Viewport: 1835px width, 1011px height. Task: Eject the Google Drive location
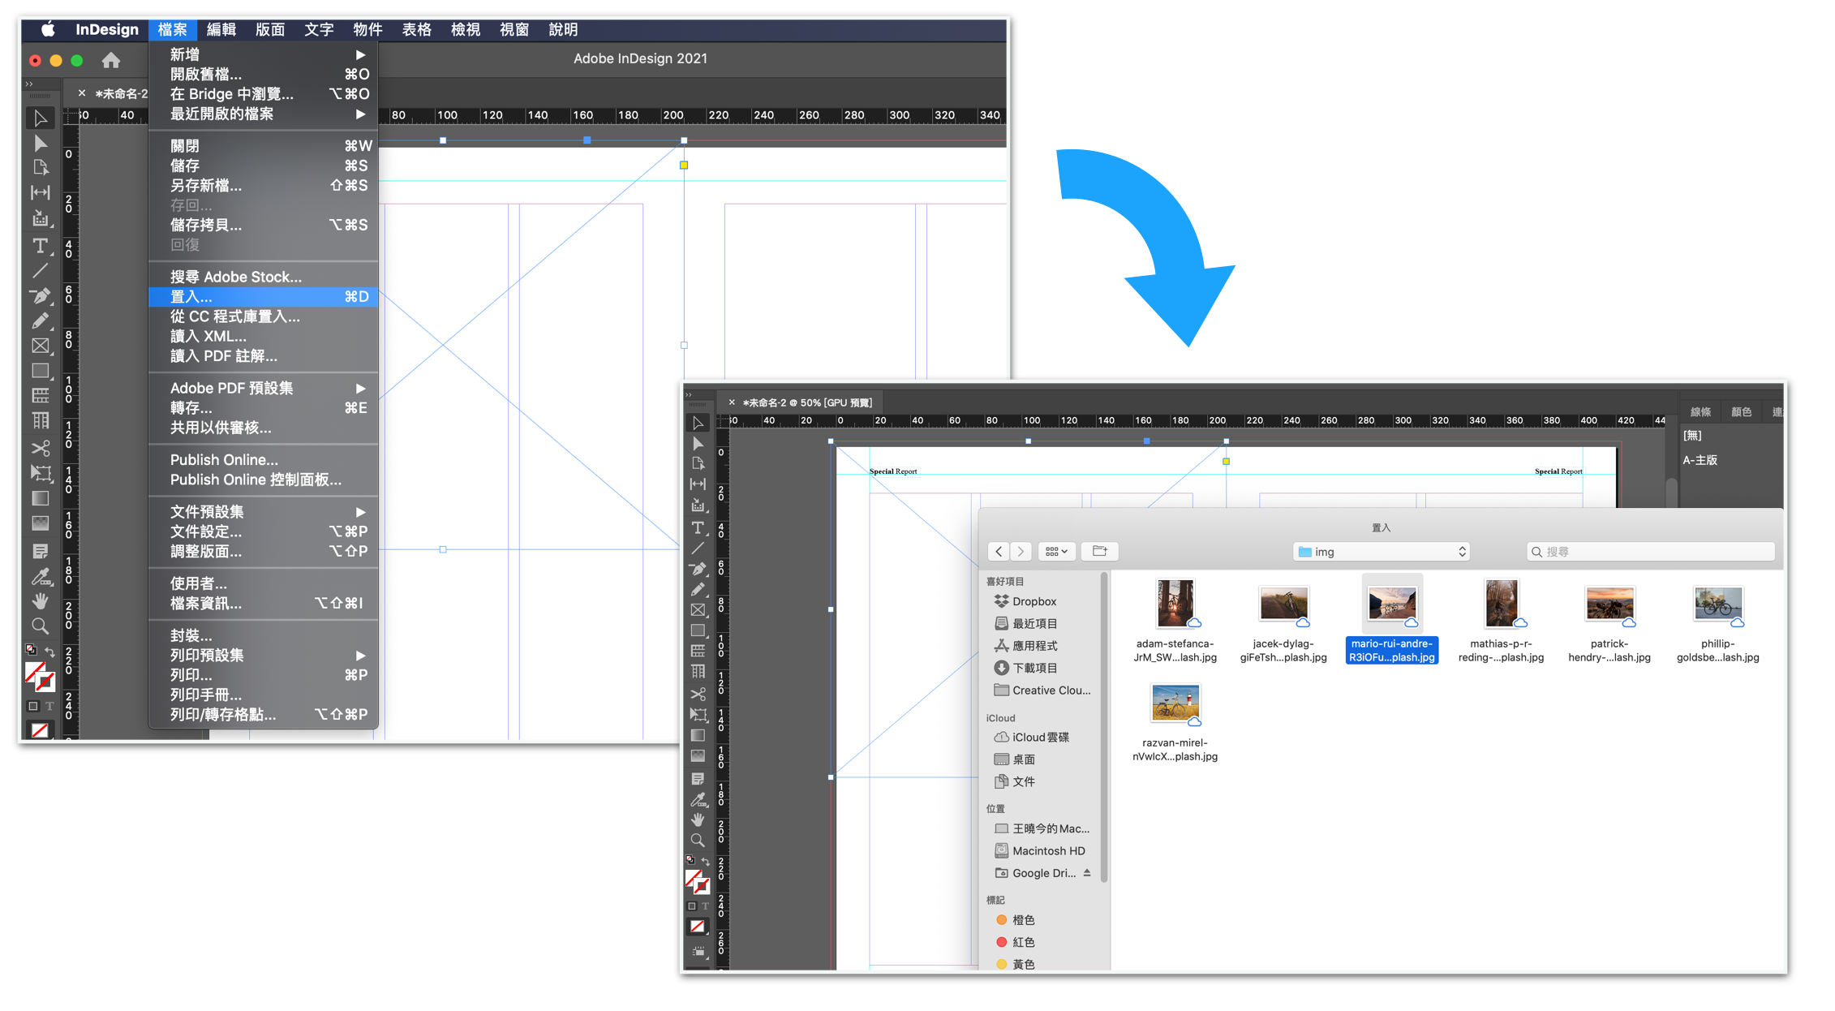point(1087,873)
